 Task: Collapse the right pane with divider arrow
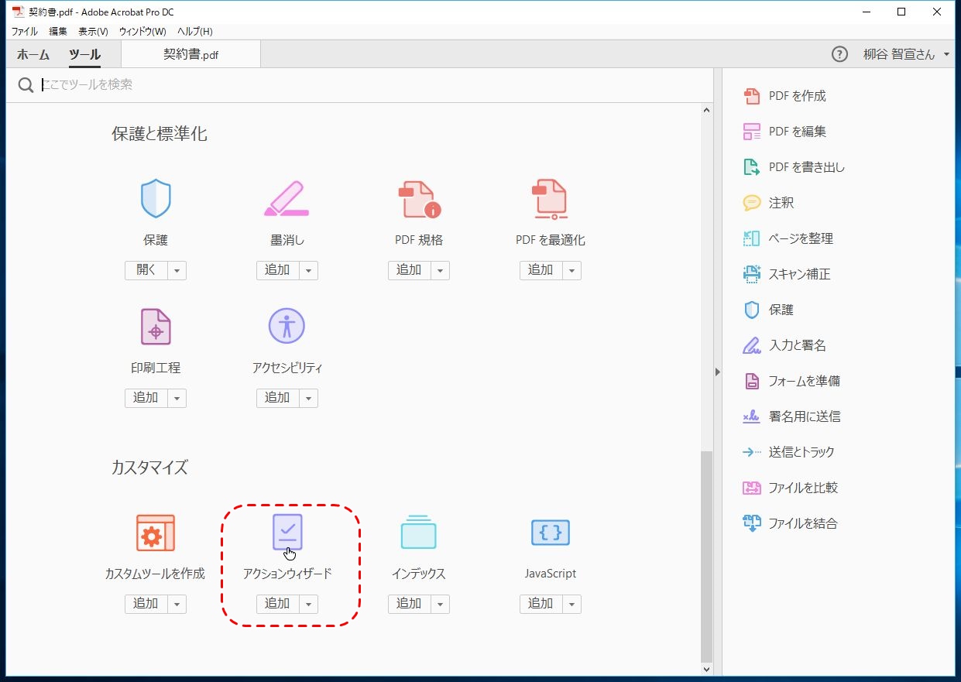coord(717,372)
